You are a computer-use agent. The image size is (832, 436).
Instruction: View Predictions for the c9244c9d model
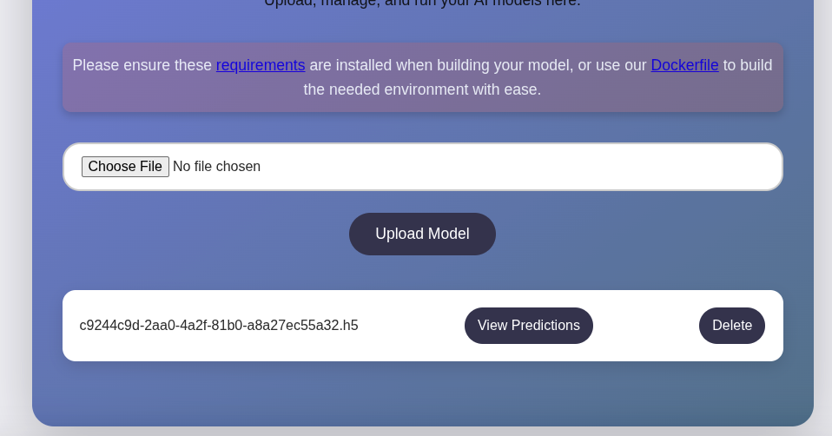point(528,326)
